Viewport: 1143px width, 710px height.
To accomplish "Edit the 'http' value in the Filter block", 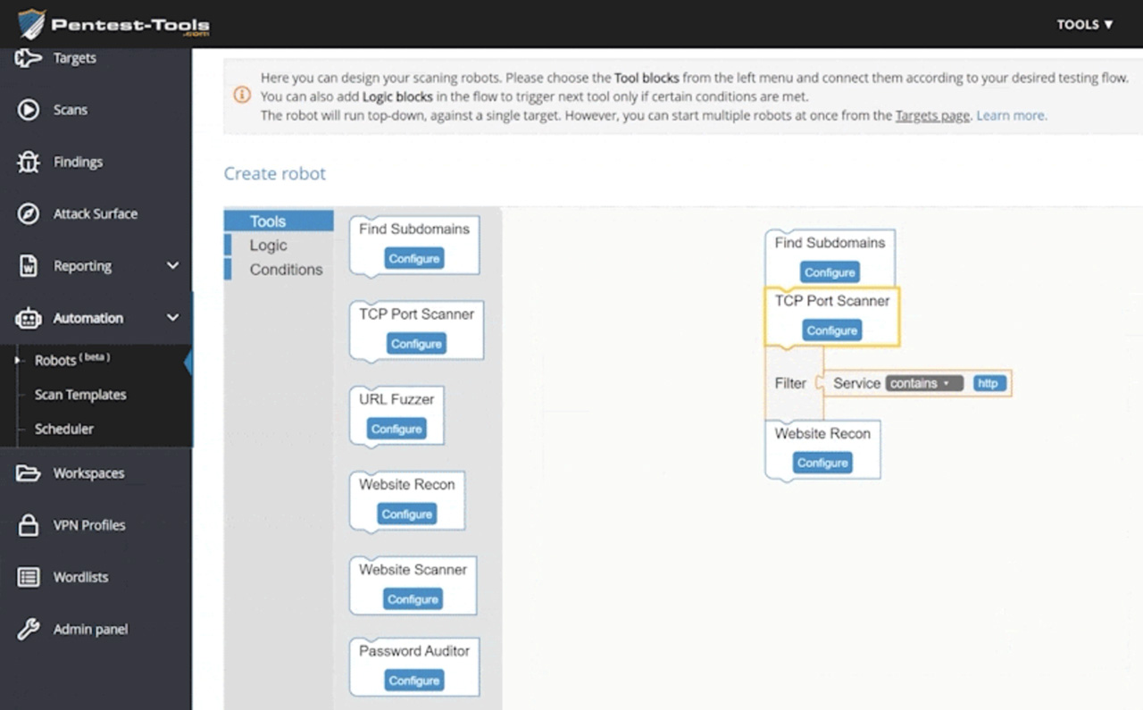I will click(988, 382).
